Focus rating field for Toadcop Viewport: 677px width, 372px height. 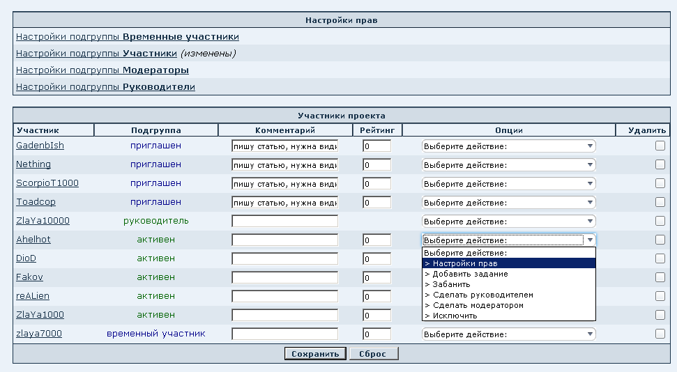point(377,203)
